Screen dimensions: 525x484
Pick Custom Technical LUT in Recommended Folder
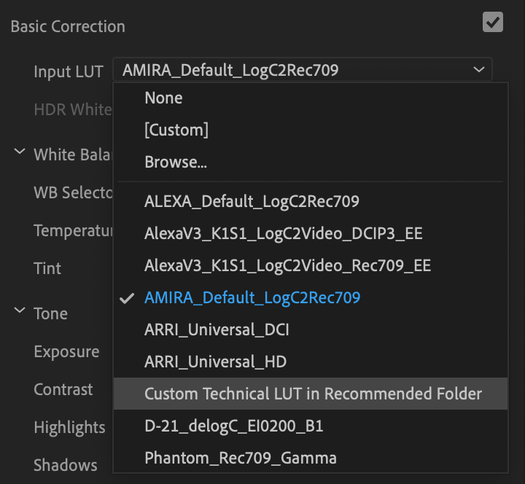(x=311, y=394)
